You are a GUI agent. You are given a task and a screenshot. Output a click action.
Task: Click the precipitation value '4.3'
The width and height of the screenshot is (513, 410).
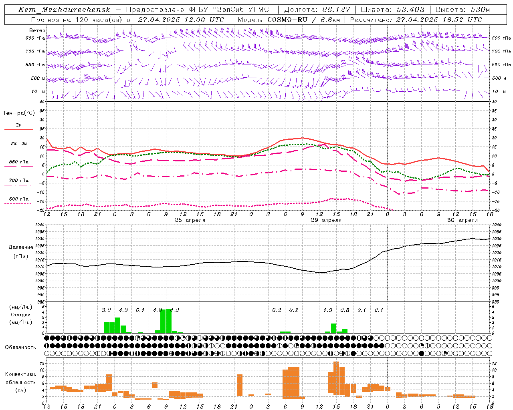(x=123, y=310)
